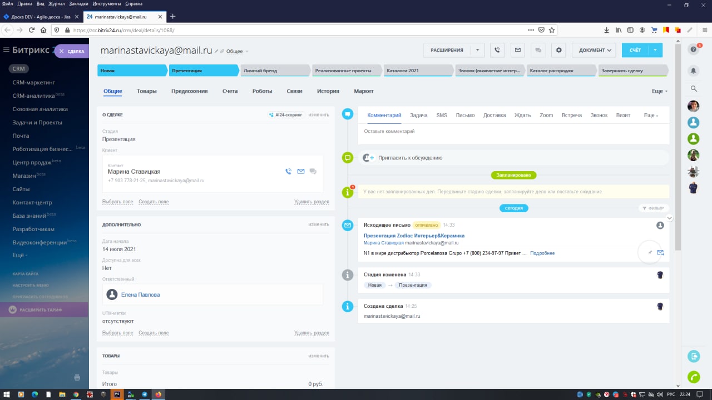Switch to the Товары tab
The width and height of the screenshot is (712, 400).
tap(147, 91)
